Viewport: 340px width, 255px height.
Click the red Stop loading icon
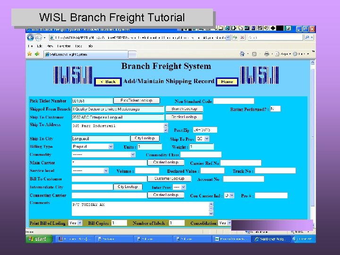(x=242, y=37)
